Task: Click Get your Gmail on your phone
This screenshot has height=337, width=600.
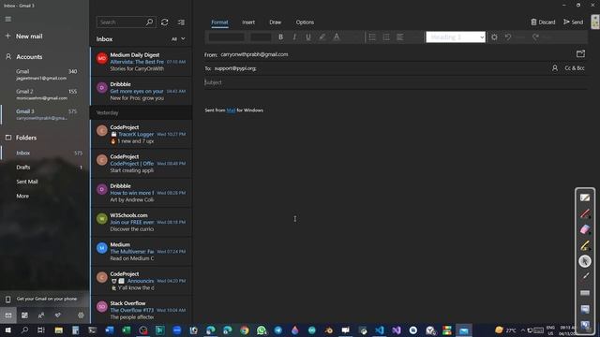Action: tap(44, 299)
